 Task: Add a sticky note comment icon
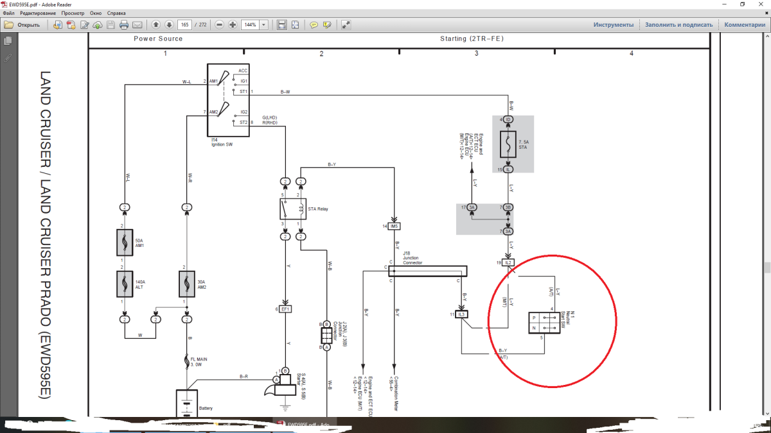coord(314,24)
